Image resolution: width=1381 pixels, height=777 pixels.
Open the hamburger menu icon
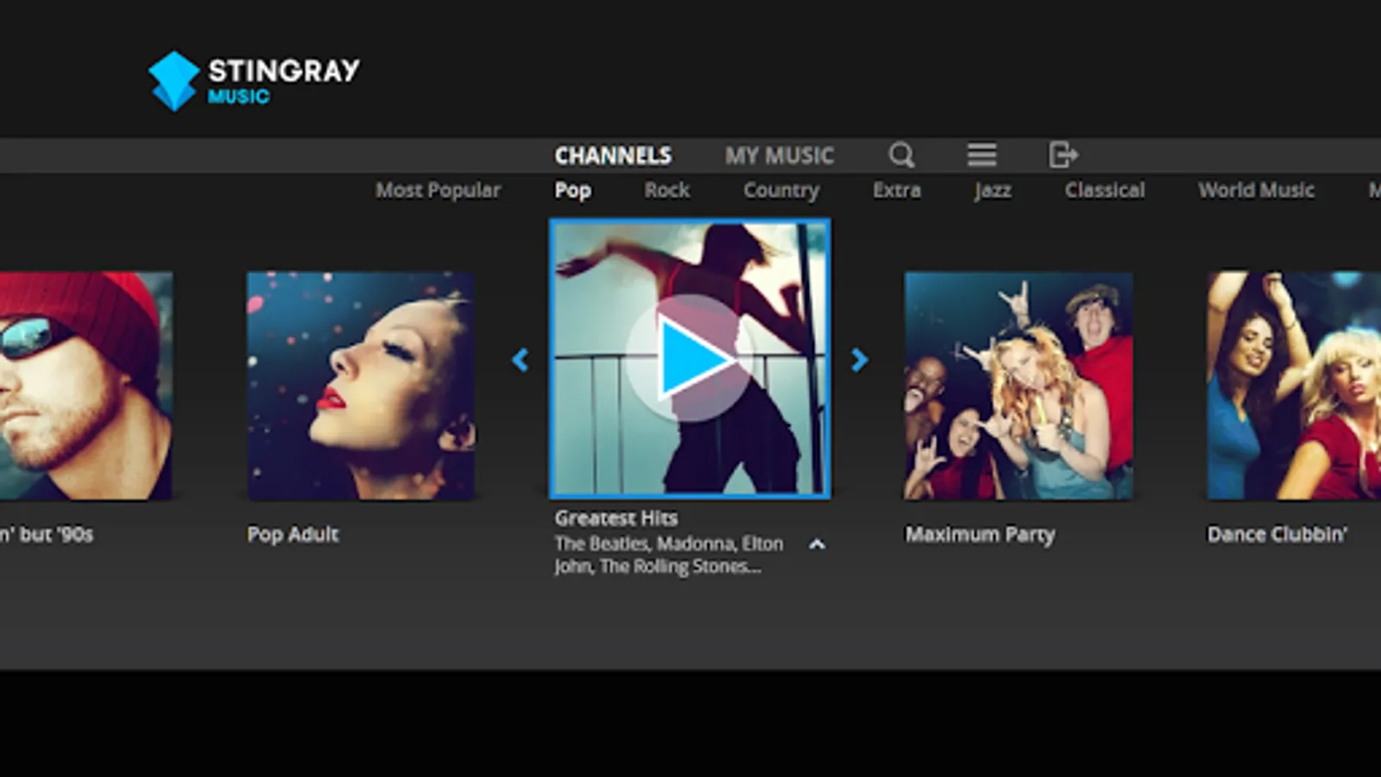pos(981,155)
